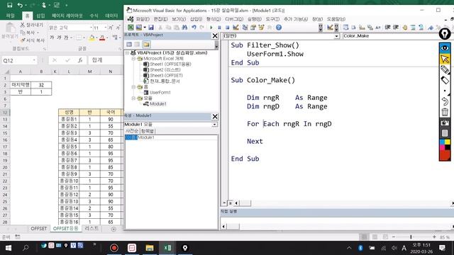This screenshot has height=255, width=454.
Task: Open the Tools menu in VBA editor
Action: [x=272, y=19]
